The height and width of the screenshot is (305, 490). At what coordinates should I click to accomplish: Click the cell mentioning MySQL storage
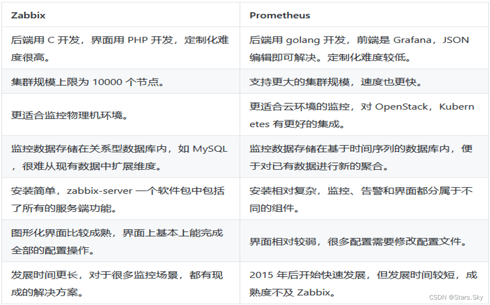[121, 157]
